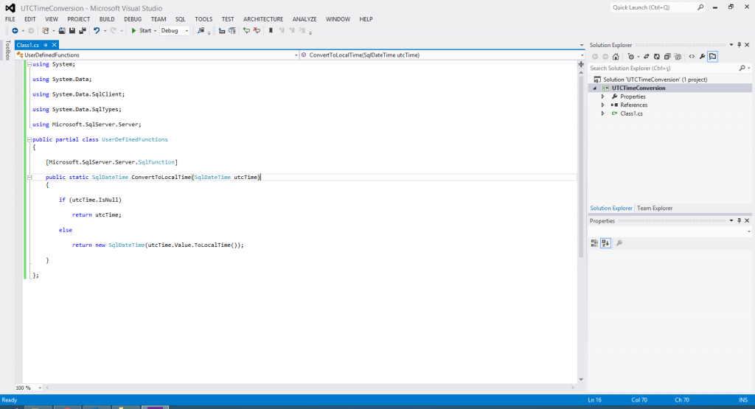The width and height of the screenshot is (755, 409).
Task: Click the Home icon in Solution Explorer
Action: pyautogui.click(x=616, y=57)
